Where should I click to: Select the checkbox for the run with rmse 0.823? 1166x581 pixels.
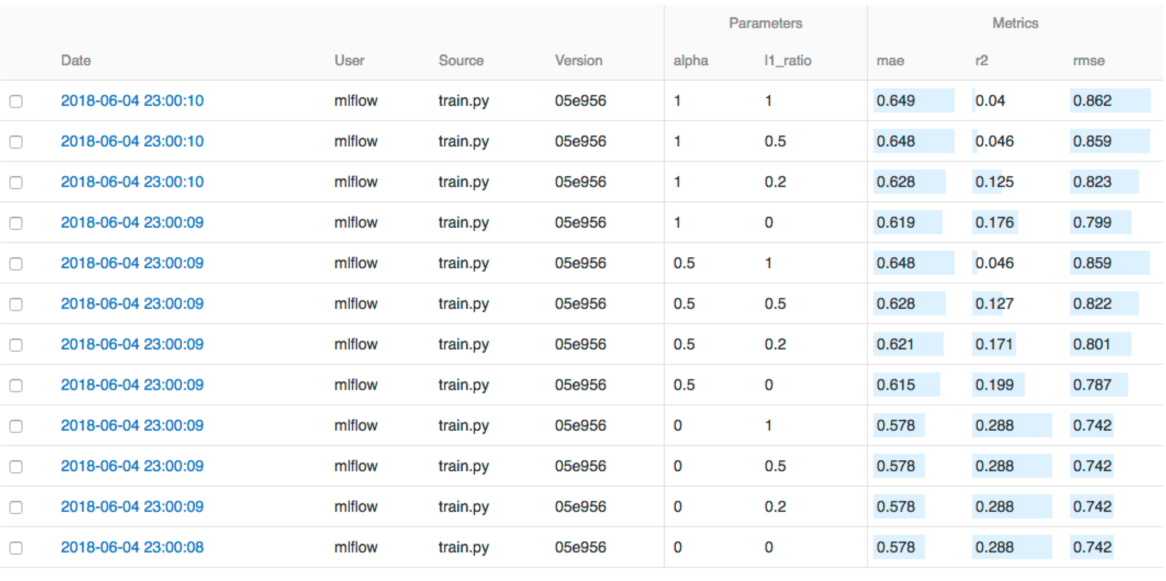[x=16, y=183]
